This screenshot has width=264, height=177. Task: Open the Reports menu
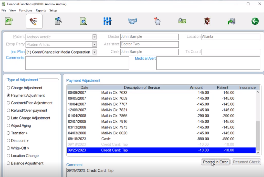(41, 10)
